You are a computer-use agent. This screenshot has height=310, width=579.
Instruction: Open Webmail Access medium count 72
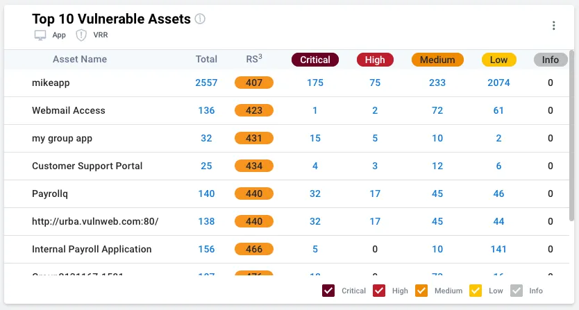pyautogui.click(x=437, y=110)
